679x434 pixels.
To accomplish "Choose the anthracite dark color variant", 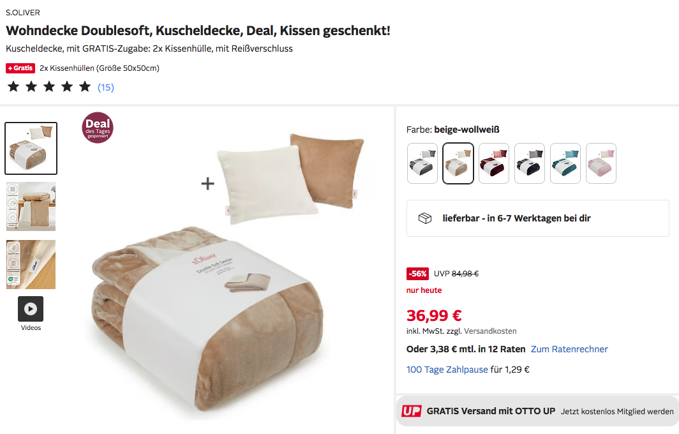I will (530, 163).
